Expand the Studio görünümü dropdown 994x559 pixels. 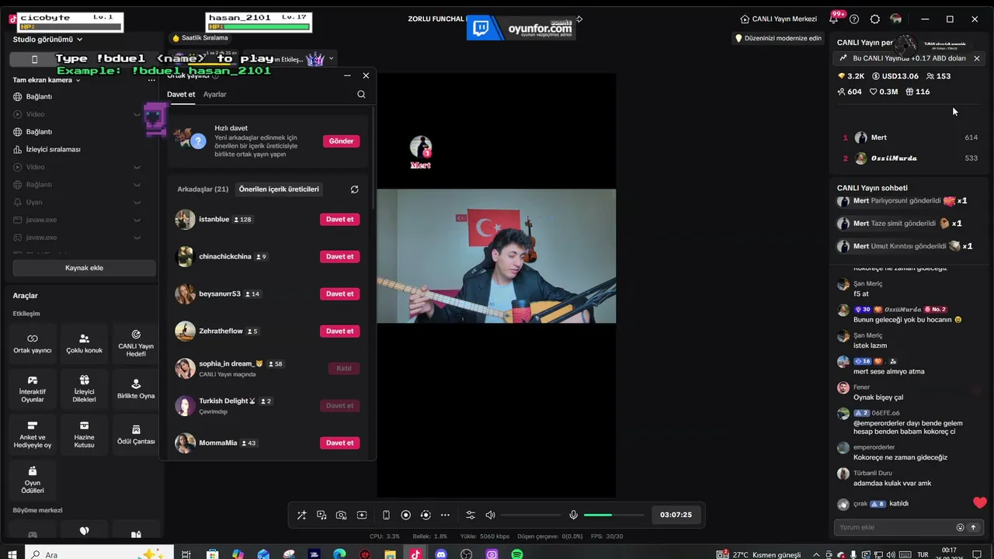coord(79,40)
